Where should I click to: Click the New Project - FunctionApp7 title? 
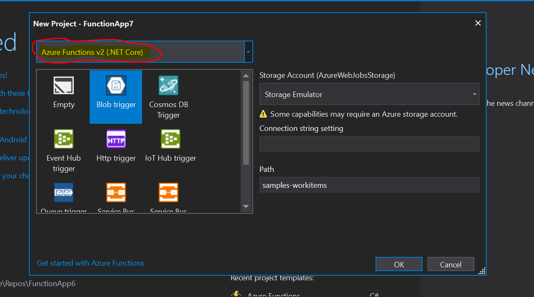tap(83, 23)
